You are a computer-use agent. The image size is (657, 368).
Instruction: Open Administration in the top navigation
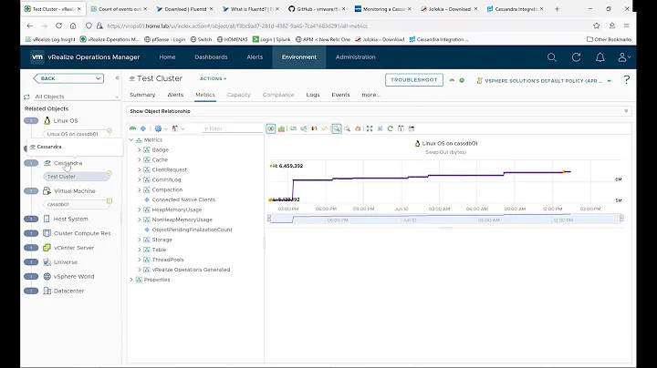tap(355, 57)
